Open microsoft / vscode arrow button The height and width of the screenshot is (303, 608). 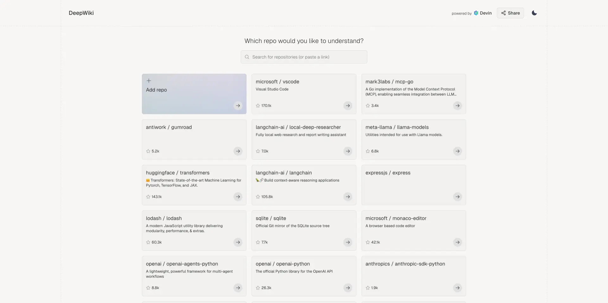point(348,105)
